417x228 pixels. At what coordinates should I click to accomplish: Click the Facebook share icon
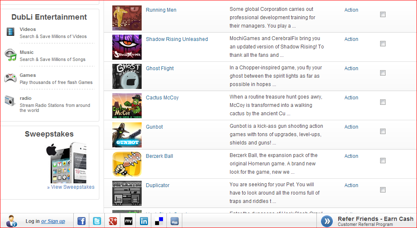(x=81, y=221)
